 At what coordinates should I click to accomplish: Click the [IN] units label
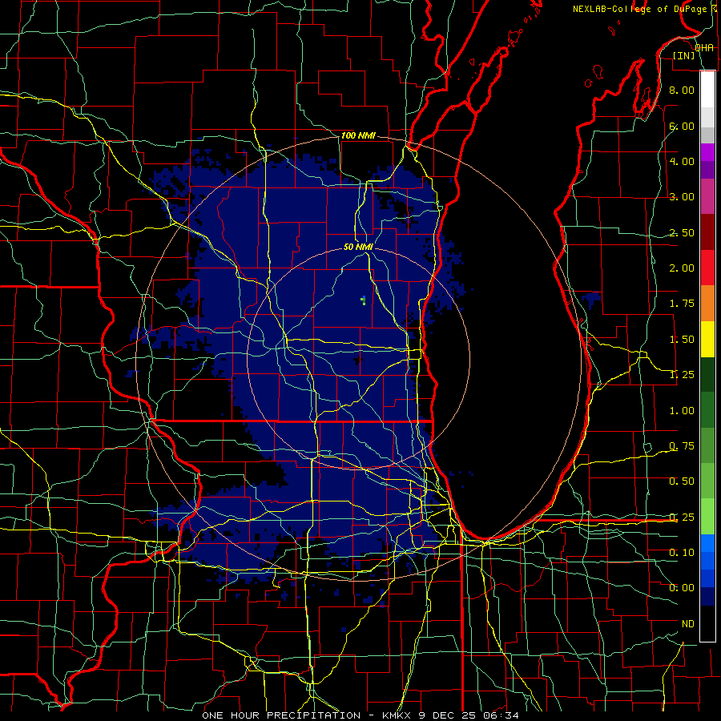click(683, 55)
